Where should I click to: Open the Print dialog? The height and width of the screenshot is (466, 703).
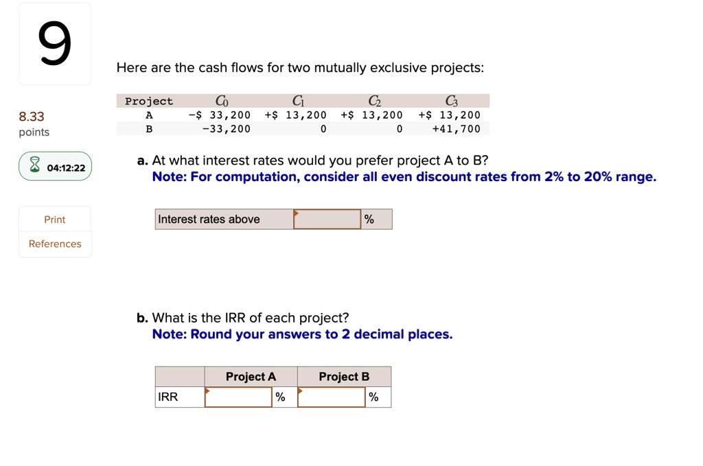point(54,219)
